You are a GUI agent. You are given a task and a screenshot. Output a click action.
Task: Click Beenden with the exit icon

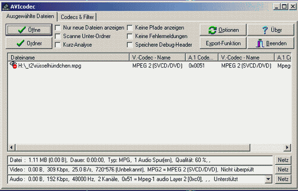(x=271, y=43)
